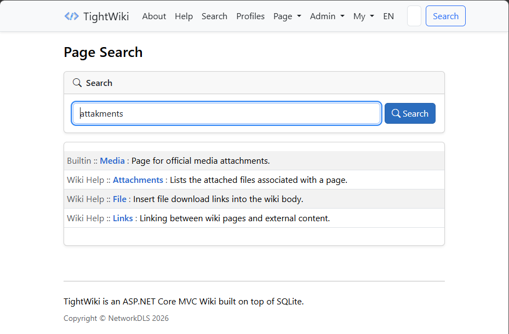Screen dimensions: 509x334
Task: Open the Media result link
Action: pos(112,161)
